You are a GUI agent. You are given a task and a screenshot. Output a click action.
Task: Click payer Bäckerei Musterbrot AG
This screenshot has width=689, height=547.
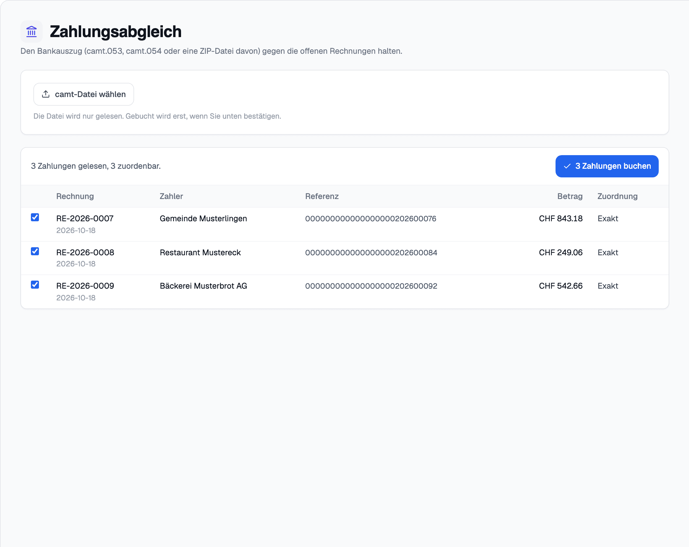(x=203, y=286)
